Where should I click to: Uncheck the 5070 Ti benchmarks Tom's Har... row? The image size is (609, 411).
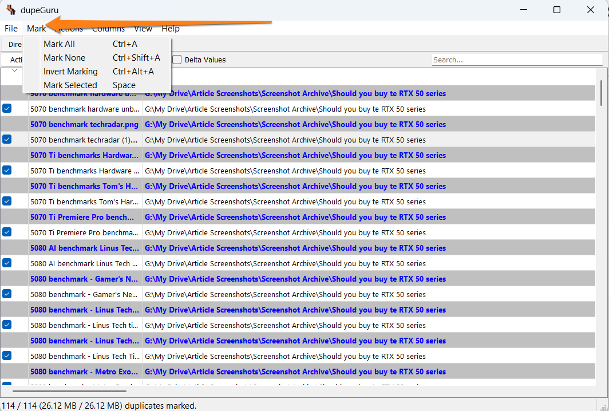click(7, 201)
